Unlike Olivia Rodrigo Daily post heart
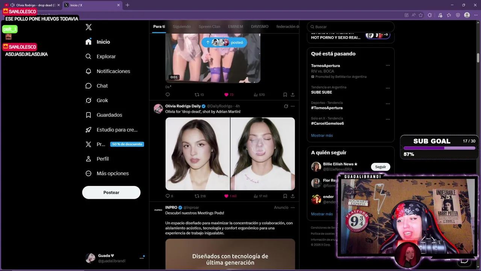This screenshot has height=271, width=481. click(x=226, y=196)
